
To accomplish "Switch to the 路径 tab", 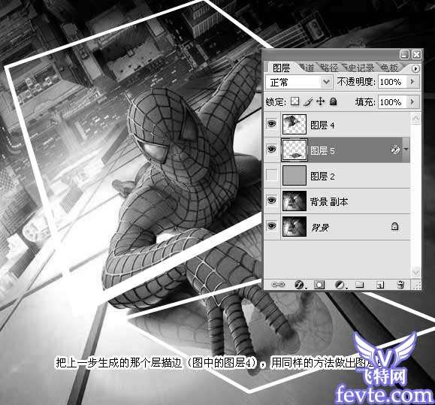I will pyautogui.click(x=330, y=68).
